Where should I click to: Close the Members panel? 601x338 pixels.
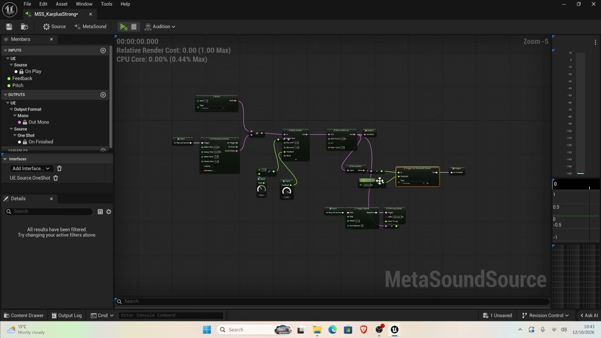point(52,39)
